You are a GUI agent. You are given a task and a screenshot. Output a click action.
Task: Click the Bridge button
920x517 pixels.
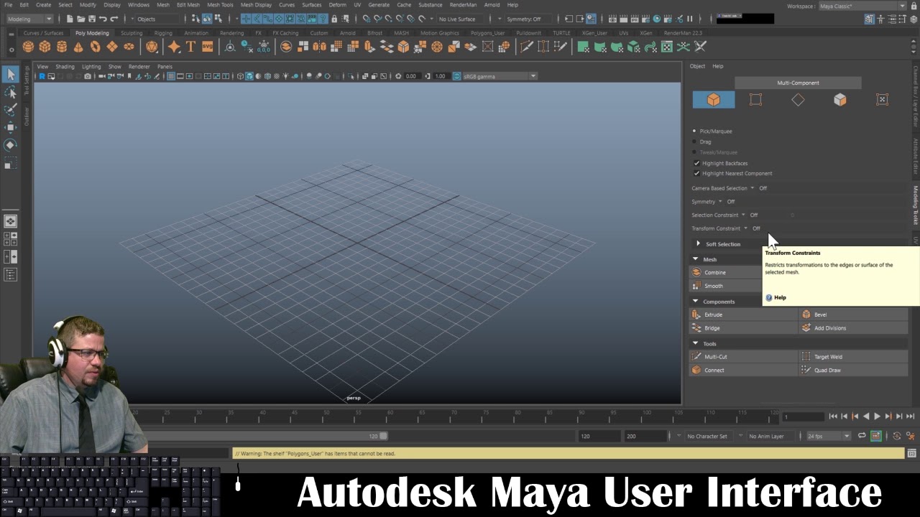click(x=744, y=328)
